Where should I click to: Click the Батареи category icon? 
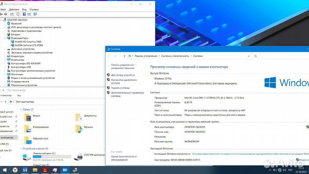coord(9,34)
